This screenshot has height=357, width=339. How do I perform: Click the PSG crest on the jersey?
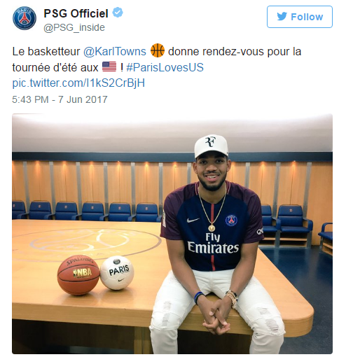[231, 220]
